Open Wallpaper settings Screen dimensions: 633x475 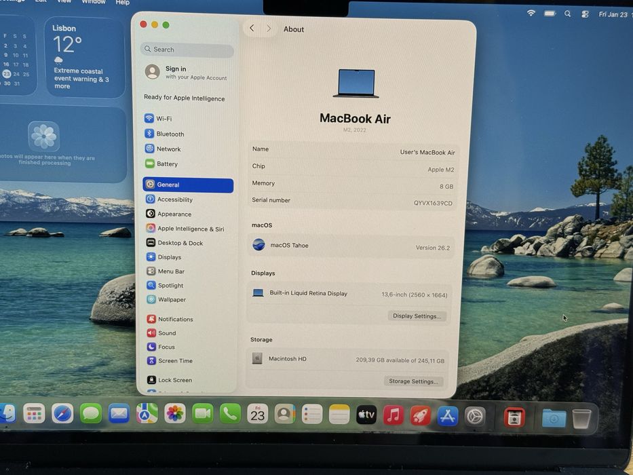(x=167, y=299)
